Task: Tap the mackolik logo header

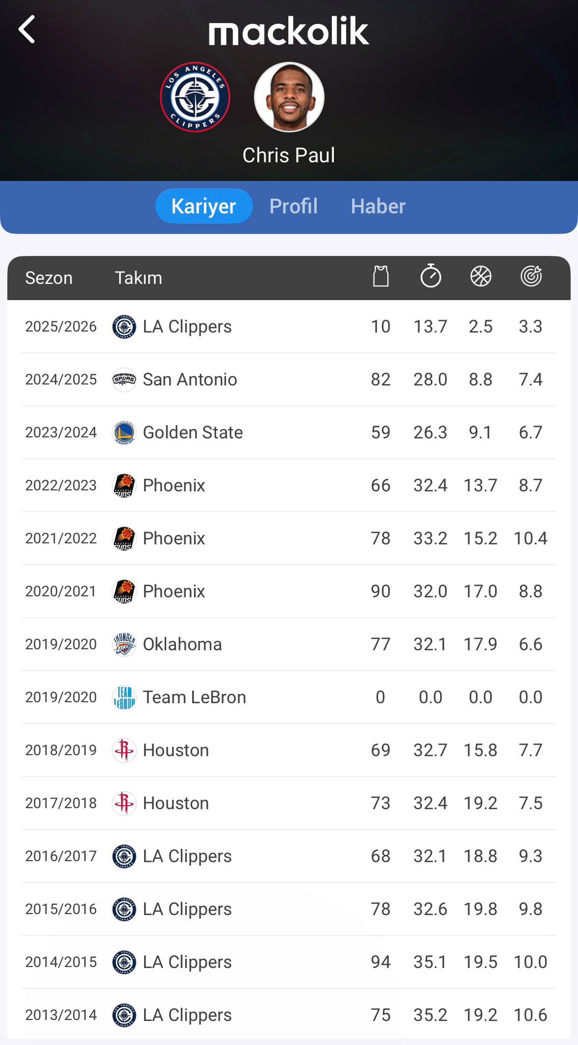Action: (288, 32)
